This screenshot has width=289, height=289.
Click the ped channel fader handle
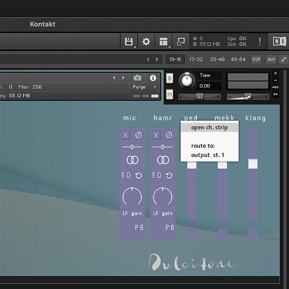pyautogui.click(x=192, y=165)
